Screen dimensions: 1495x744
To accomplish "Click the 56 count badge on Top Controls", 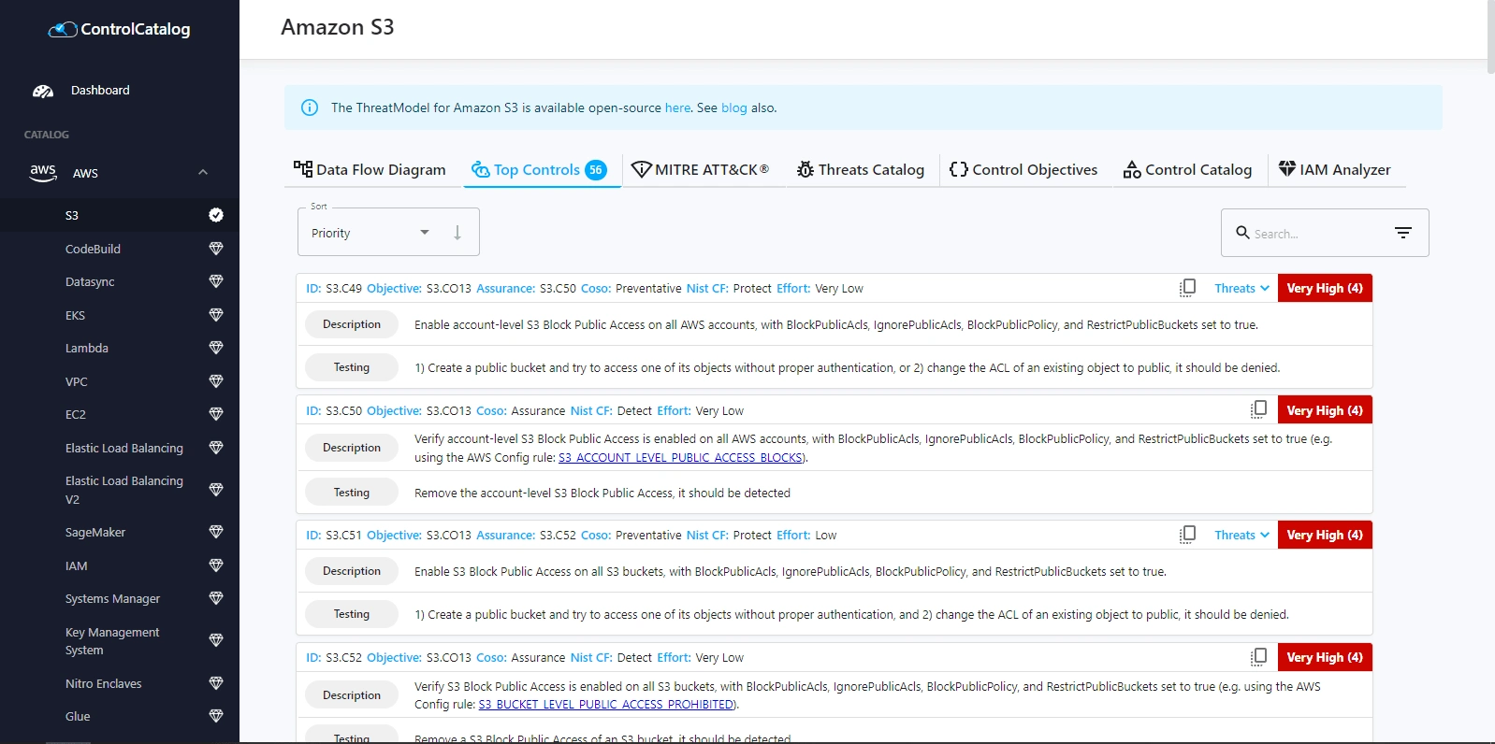I will tap(596, 170).
